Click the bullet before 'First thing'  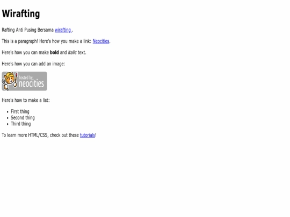tap(8, 112)
